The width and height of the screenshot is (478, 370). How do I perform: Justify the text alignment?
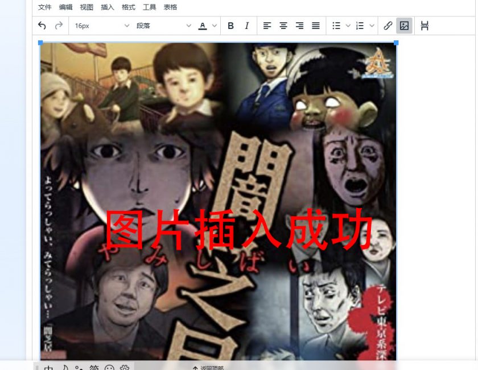pos(315,26)
